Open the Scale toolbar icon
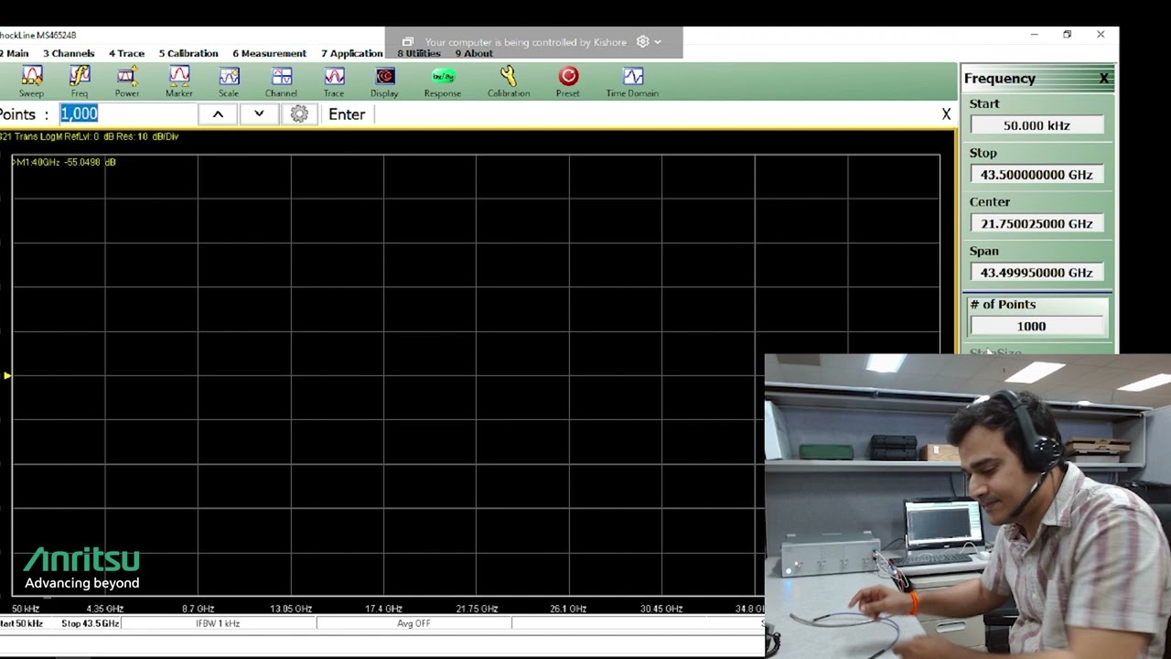 point(229,81)
